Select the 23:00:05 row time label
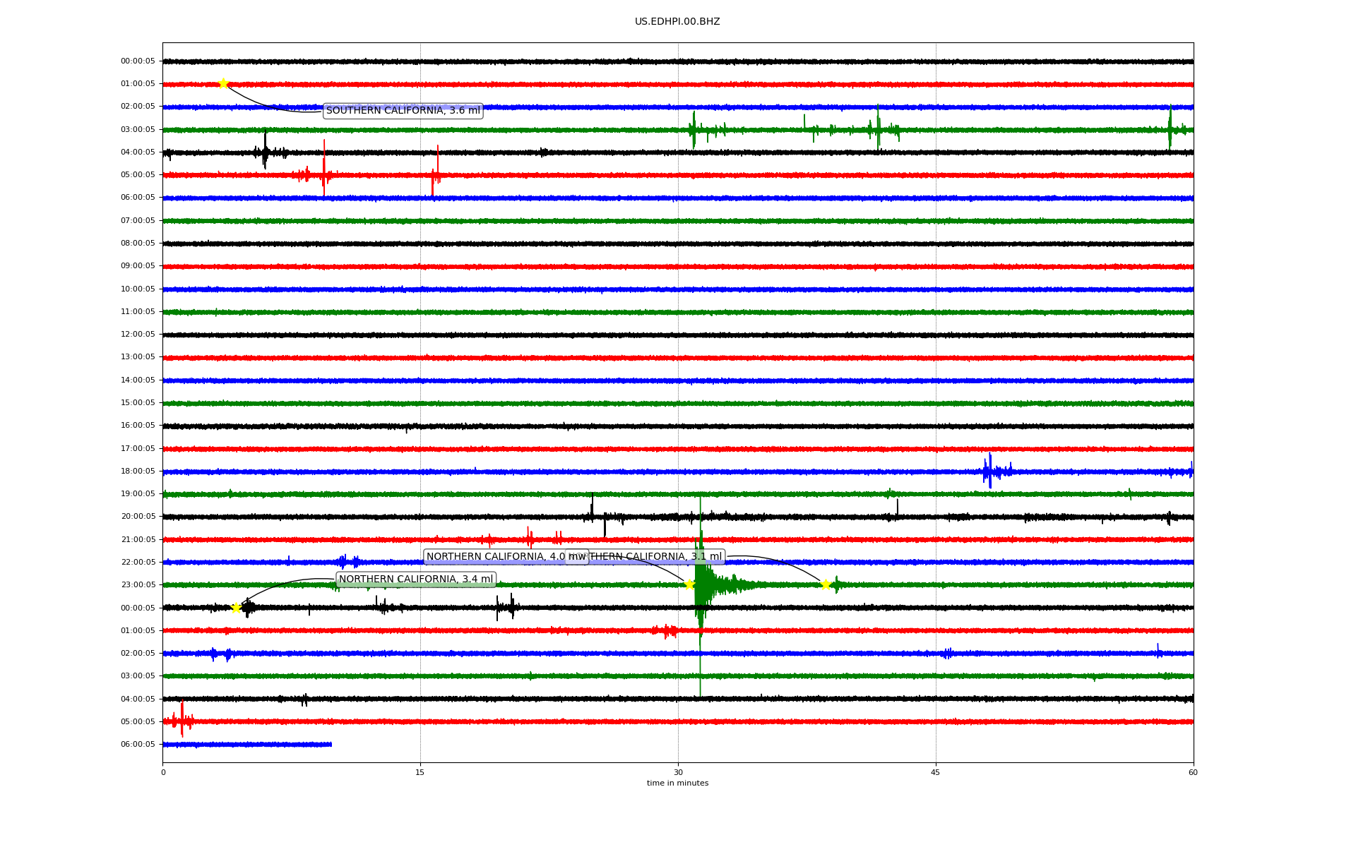1356x847 pixels. [x=138, y=585]
